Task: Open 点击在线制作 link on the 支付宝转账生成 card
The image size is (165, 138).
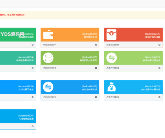Action: 49,97
